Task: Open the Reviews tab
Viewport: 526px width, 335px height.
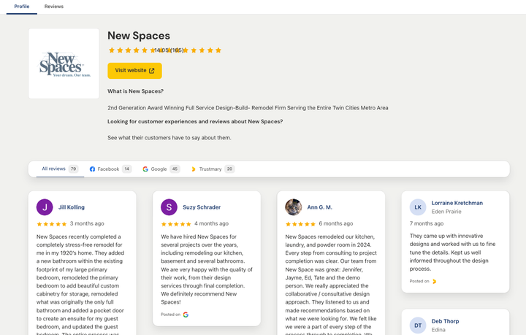Action: coord(53,7)
